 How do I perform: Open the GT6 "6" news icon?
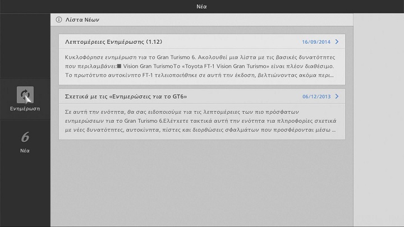click(25, 137)
